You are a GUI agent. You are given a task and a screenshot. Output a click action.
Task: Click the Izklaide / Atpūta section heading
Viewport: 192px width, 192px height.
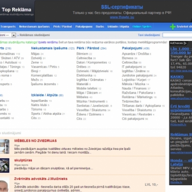[44, 95]
